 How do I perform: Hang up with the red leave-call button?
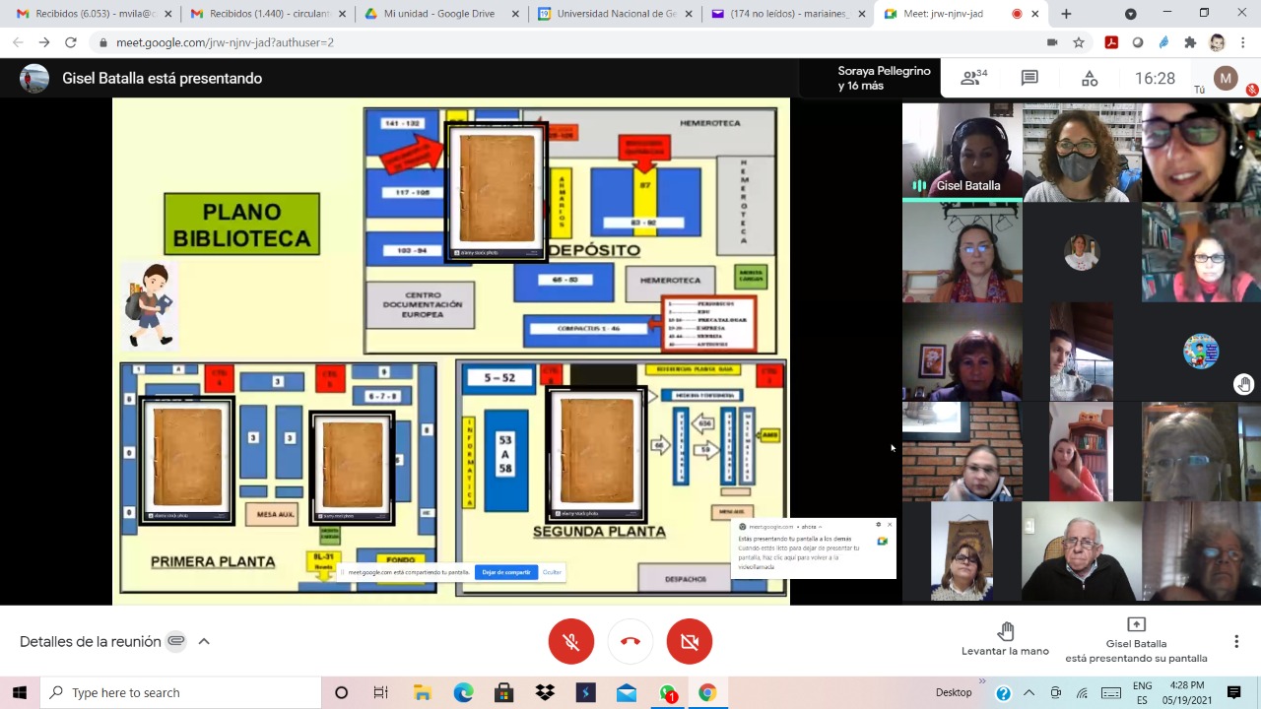coord(630,641)
